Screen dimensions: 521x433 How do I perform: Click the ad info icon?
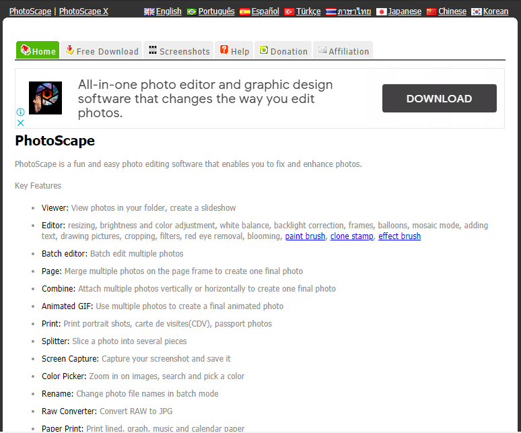(x=20, y=112)
